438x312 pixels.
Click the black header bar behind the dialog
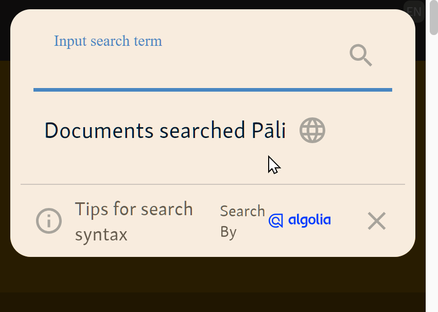click(206, 4)
